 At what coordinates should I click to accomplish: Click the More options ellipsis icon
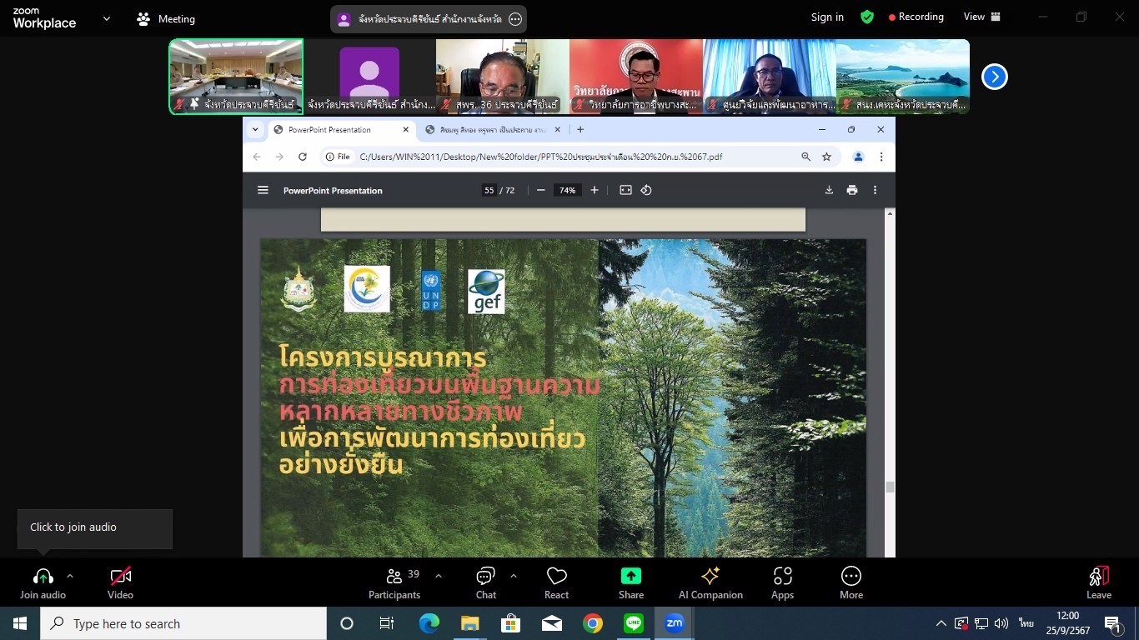850,582
